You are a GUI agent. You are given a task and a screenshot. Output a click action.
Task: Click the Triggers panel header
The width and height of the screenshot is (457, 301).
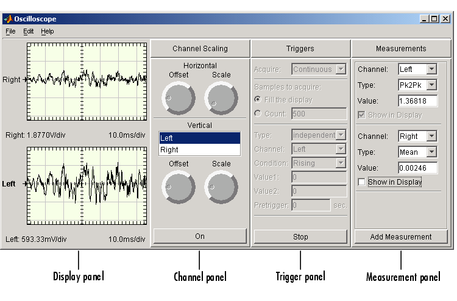pos(300,48)
